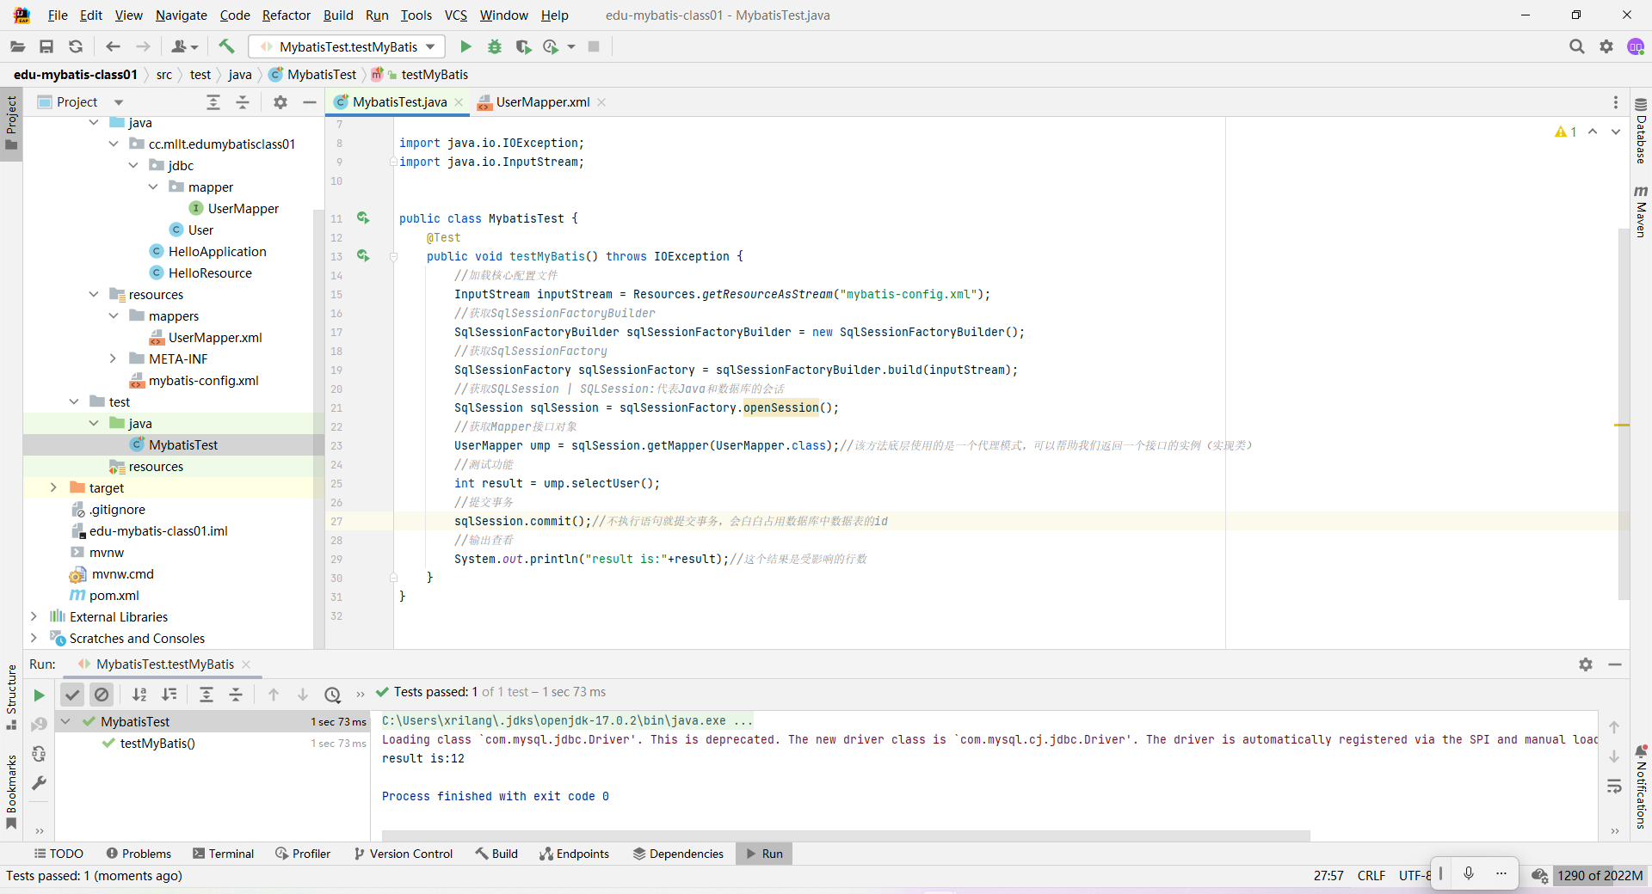Click test run gutter icon on line 13

point(363,256)
